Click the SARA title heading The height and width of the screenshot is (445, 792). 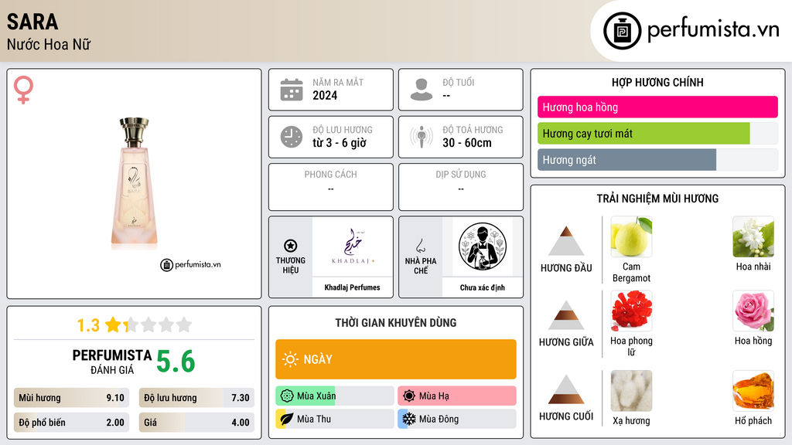tap(32, 22)
